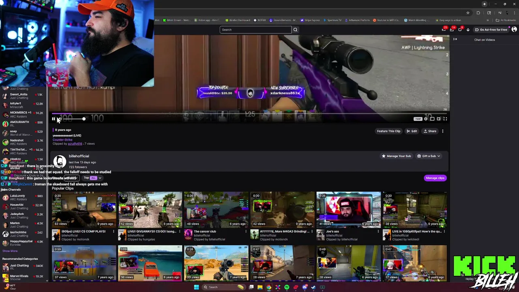Open Windows Start menu
Image resolution: width=519 pixels, height=292 pixels.
click(x=196, y=287)
